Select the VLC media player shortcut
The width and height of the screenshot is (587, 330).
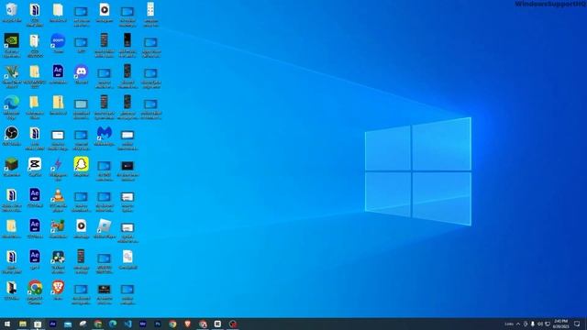[x=58, y=200]
